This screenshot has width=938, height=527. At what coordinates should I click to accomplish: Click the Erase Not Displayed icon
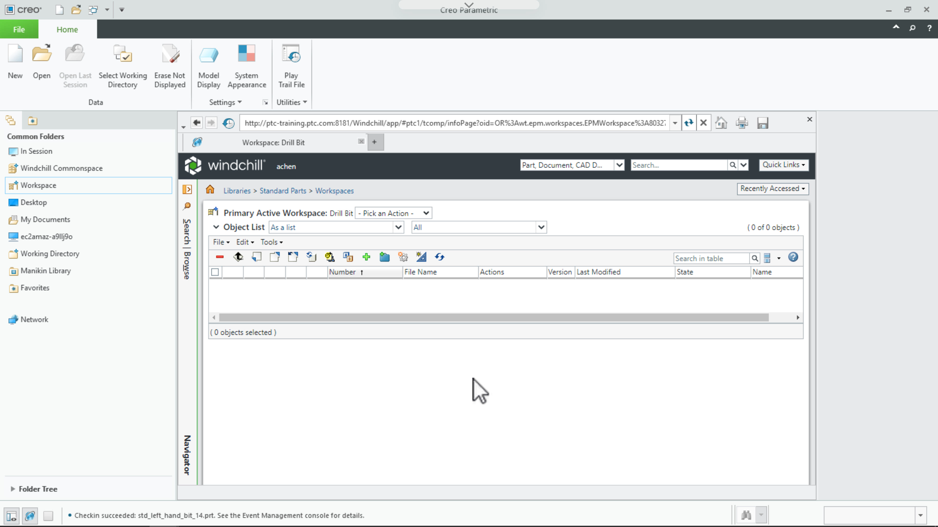(x=170, y=54)
